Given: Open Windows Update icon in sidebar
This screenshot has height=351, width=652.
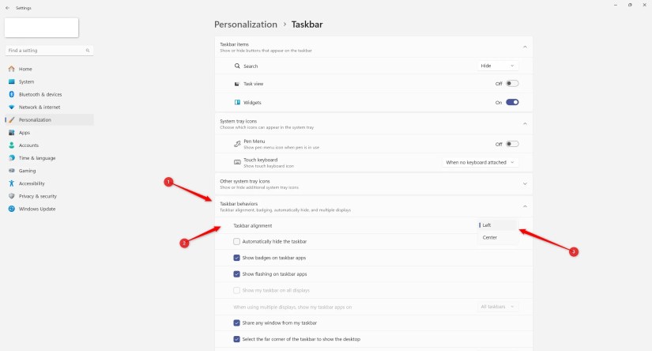Looking at the screenshot, I should tap(12, 209).
